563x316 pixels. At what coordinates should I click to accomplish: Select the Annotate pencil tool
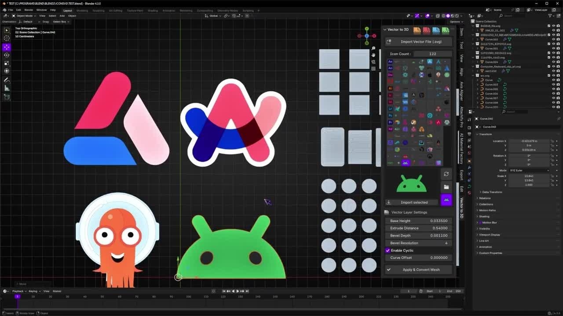(7, 80)
